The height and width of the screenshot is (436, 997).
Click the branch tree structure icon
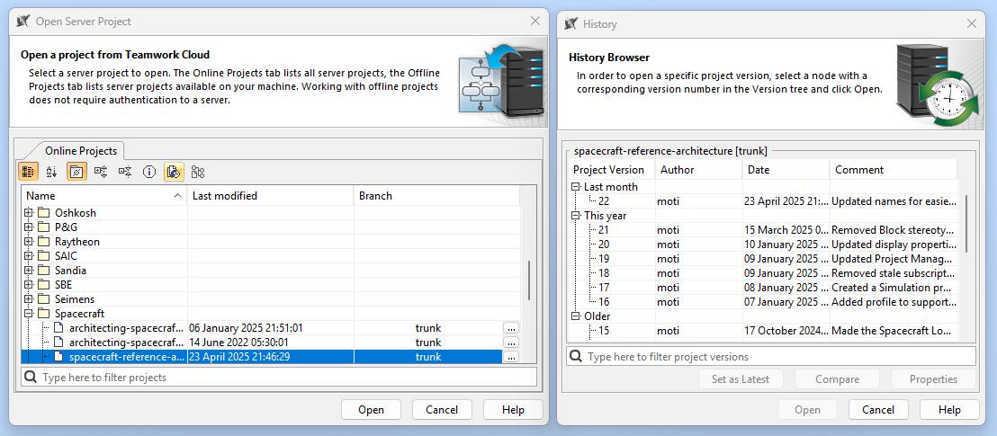click(198, 171)
